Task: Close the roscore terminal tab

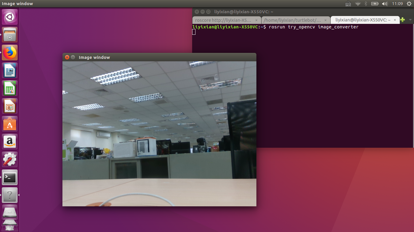Action: 256,20
